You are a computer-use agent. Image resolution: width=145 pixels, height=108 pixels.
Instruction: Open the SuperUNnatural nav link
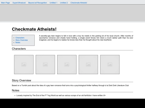[x=19, y=3]
